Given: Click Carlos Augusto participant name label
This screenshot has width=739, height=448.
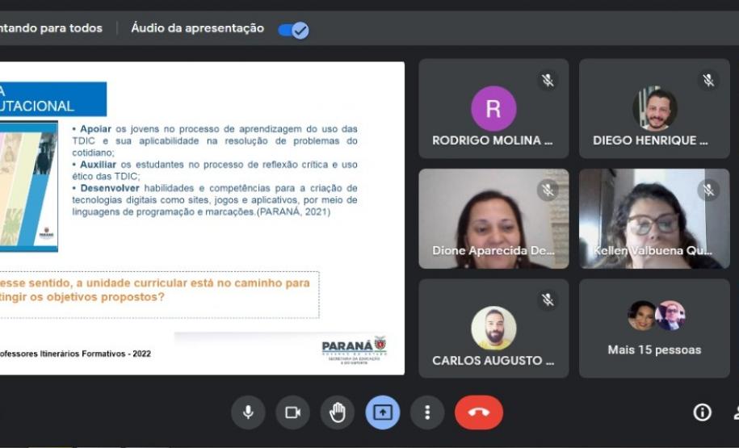Looking at the screenshot, I should pyautogui.click(x=493, y=361).
